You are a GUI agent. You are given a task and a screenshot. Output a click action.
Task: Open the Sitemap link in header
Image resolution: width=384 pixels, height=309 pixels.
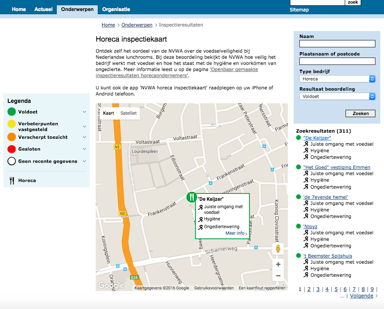[299, 10]
